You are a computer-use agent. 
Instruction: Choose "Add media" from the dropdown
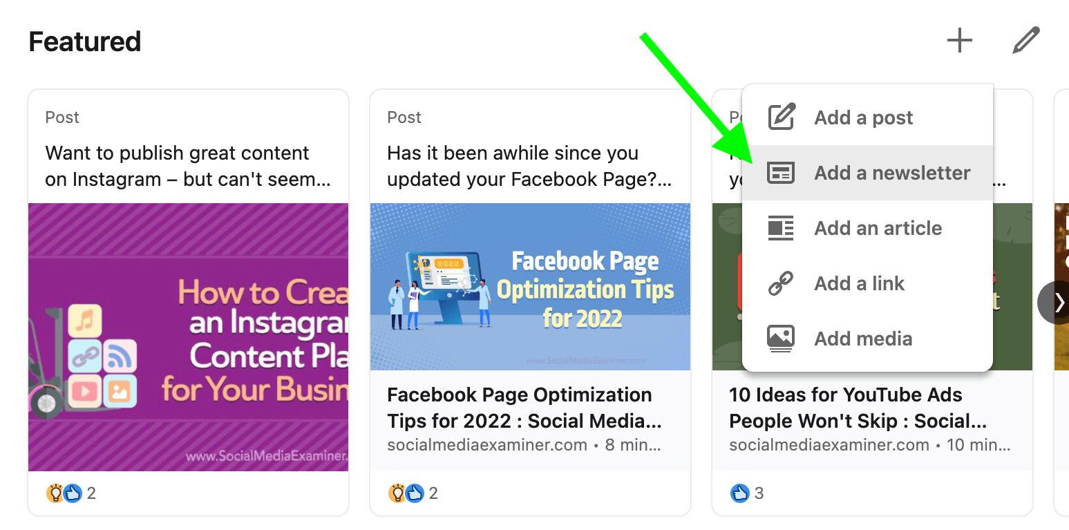coord(863,339)
